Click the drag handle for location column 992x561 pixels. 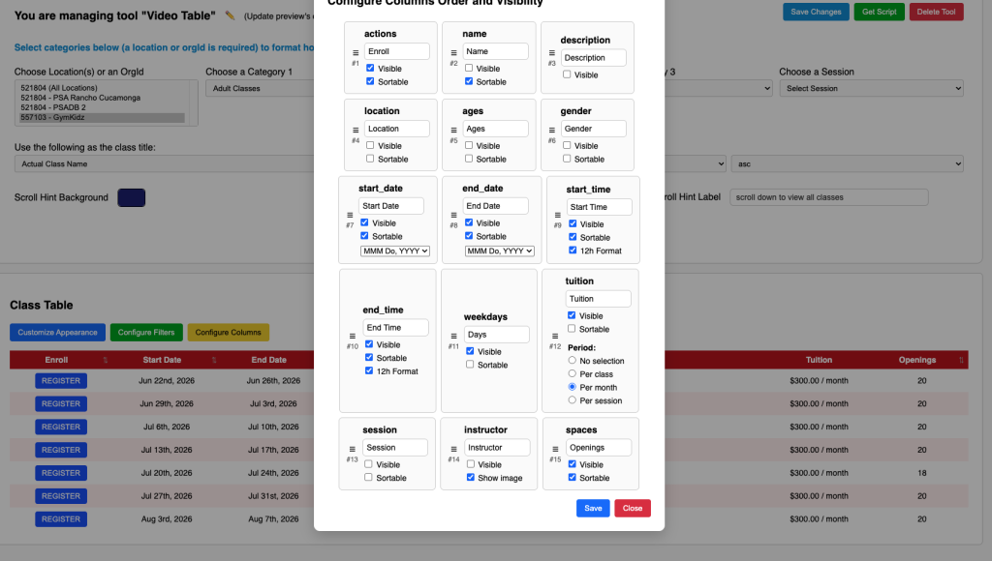pyautogui.click(x=356, y=130)
